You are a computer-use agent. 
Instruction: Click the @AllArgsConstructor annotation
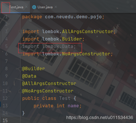[49, 84]
